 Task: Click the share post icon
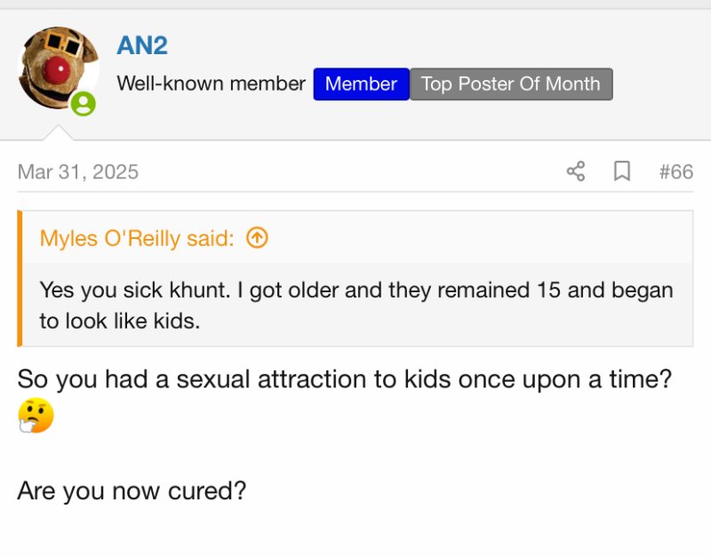pos(576,171)
